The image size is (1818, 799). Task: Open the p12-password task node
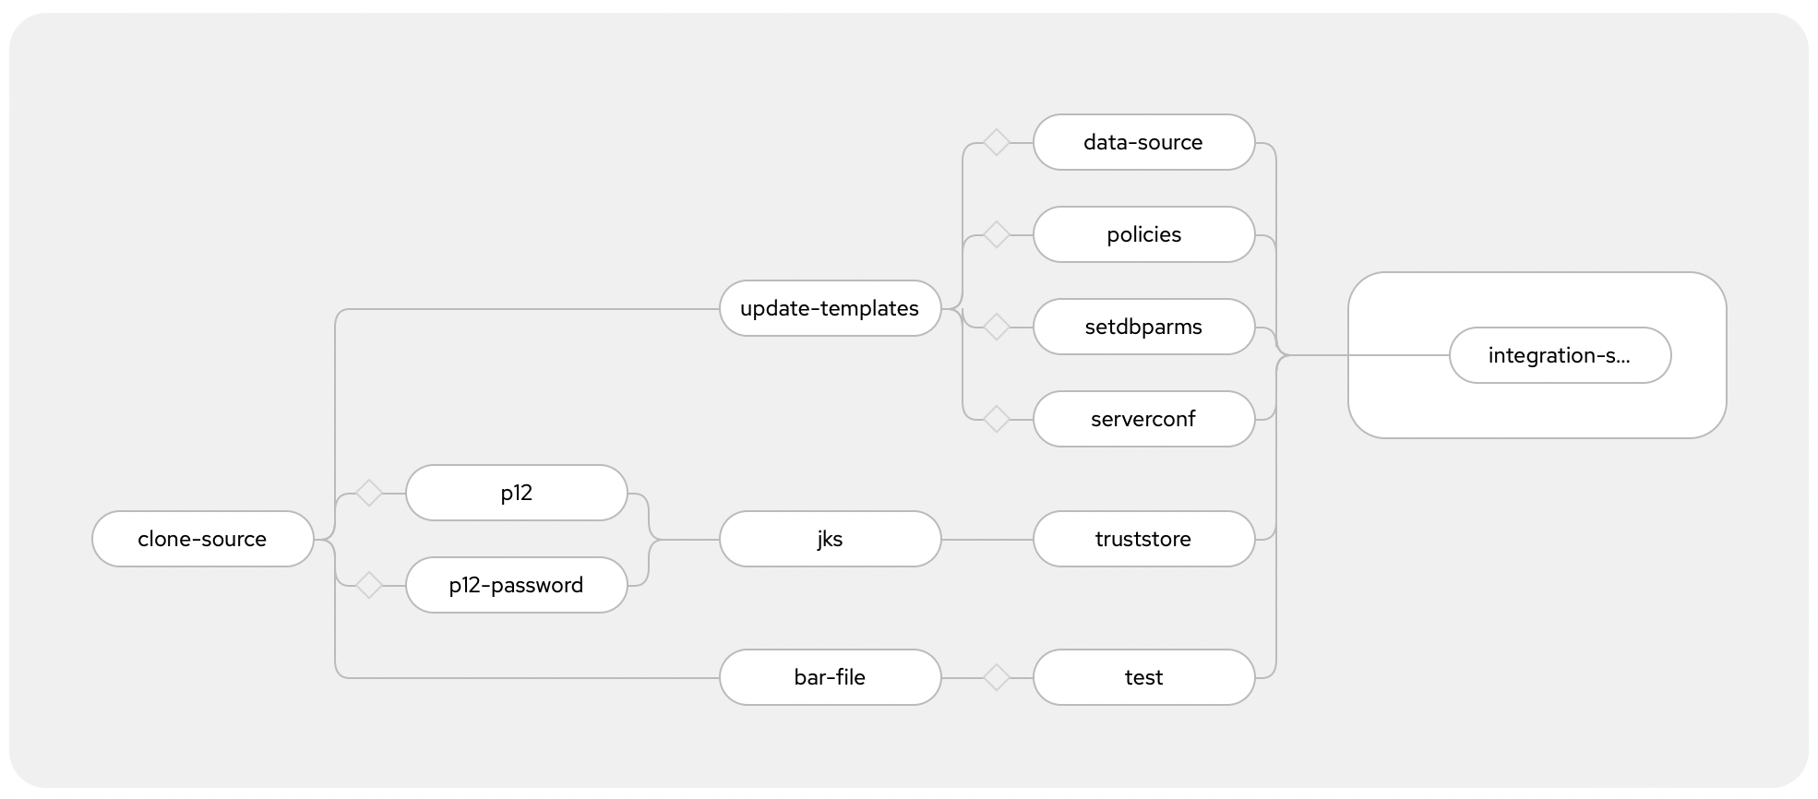(x=517, y=585)
